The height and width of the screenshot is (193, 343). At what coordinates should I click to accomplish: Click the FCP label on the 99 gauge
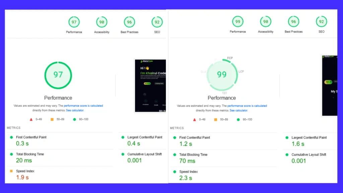pos(230,58)
